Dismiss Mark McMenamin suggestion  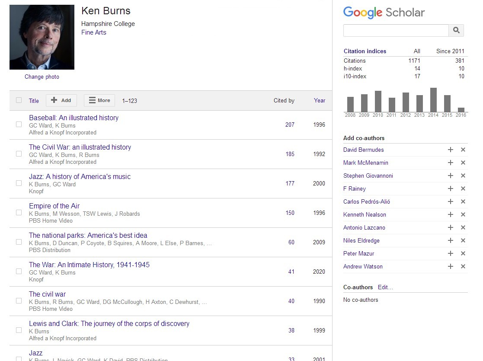pos(463,163)
